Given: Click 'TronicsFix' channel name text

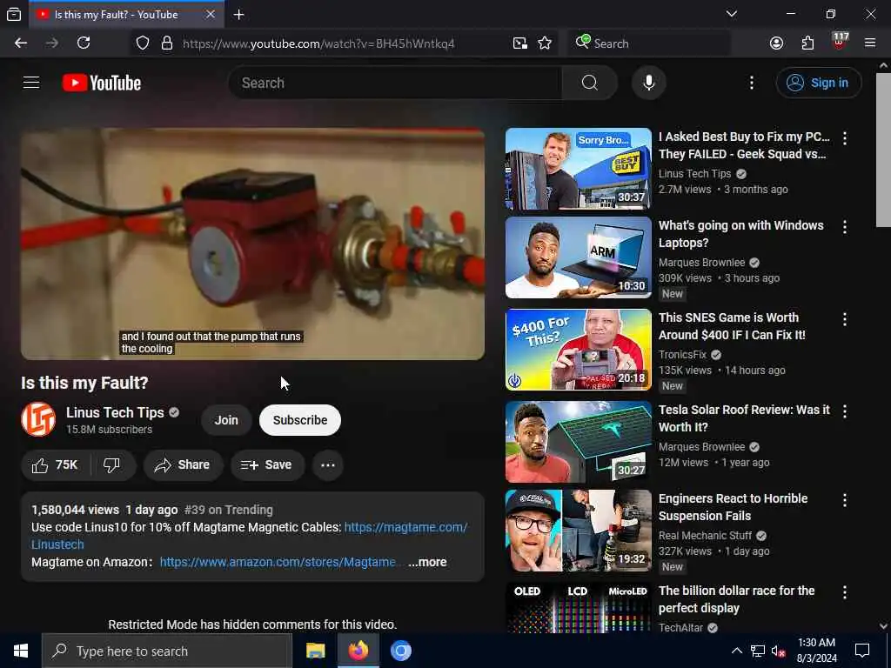Looking at the screenshot, I should pyautogui.click(x=682, y=355).
